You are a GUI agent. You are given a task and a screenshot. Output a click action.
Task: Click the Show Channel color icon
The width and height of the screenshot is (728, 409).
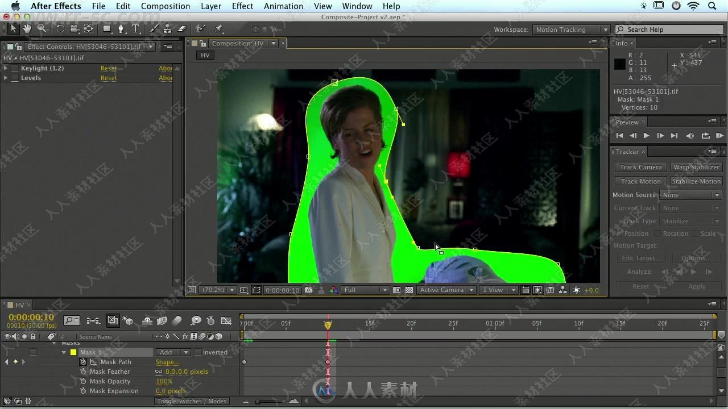pos(334,290)
